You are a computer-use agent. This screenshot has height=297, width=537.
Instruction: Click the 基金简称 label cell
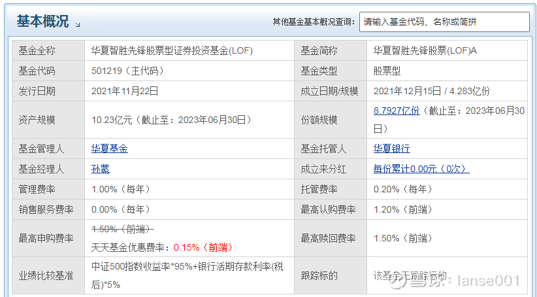click(x=331, y=51)
